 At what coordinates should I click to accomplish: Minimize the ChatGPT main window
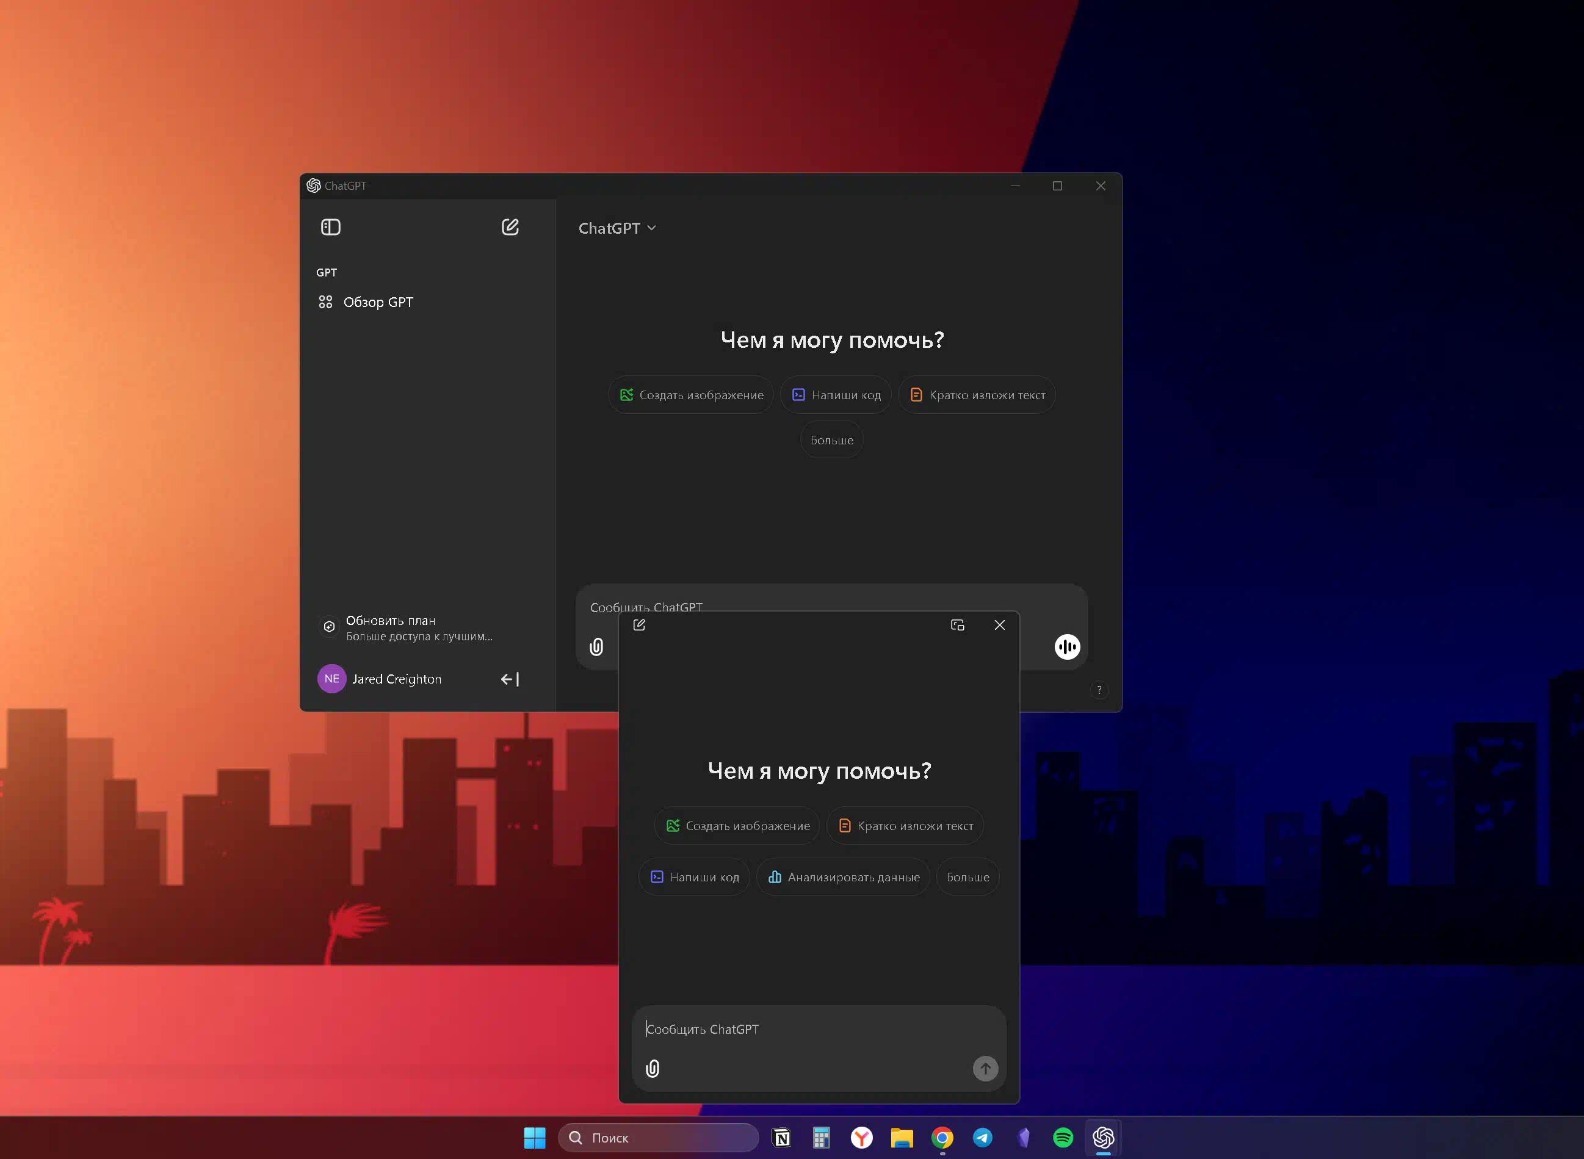[1015, 186]
